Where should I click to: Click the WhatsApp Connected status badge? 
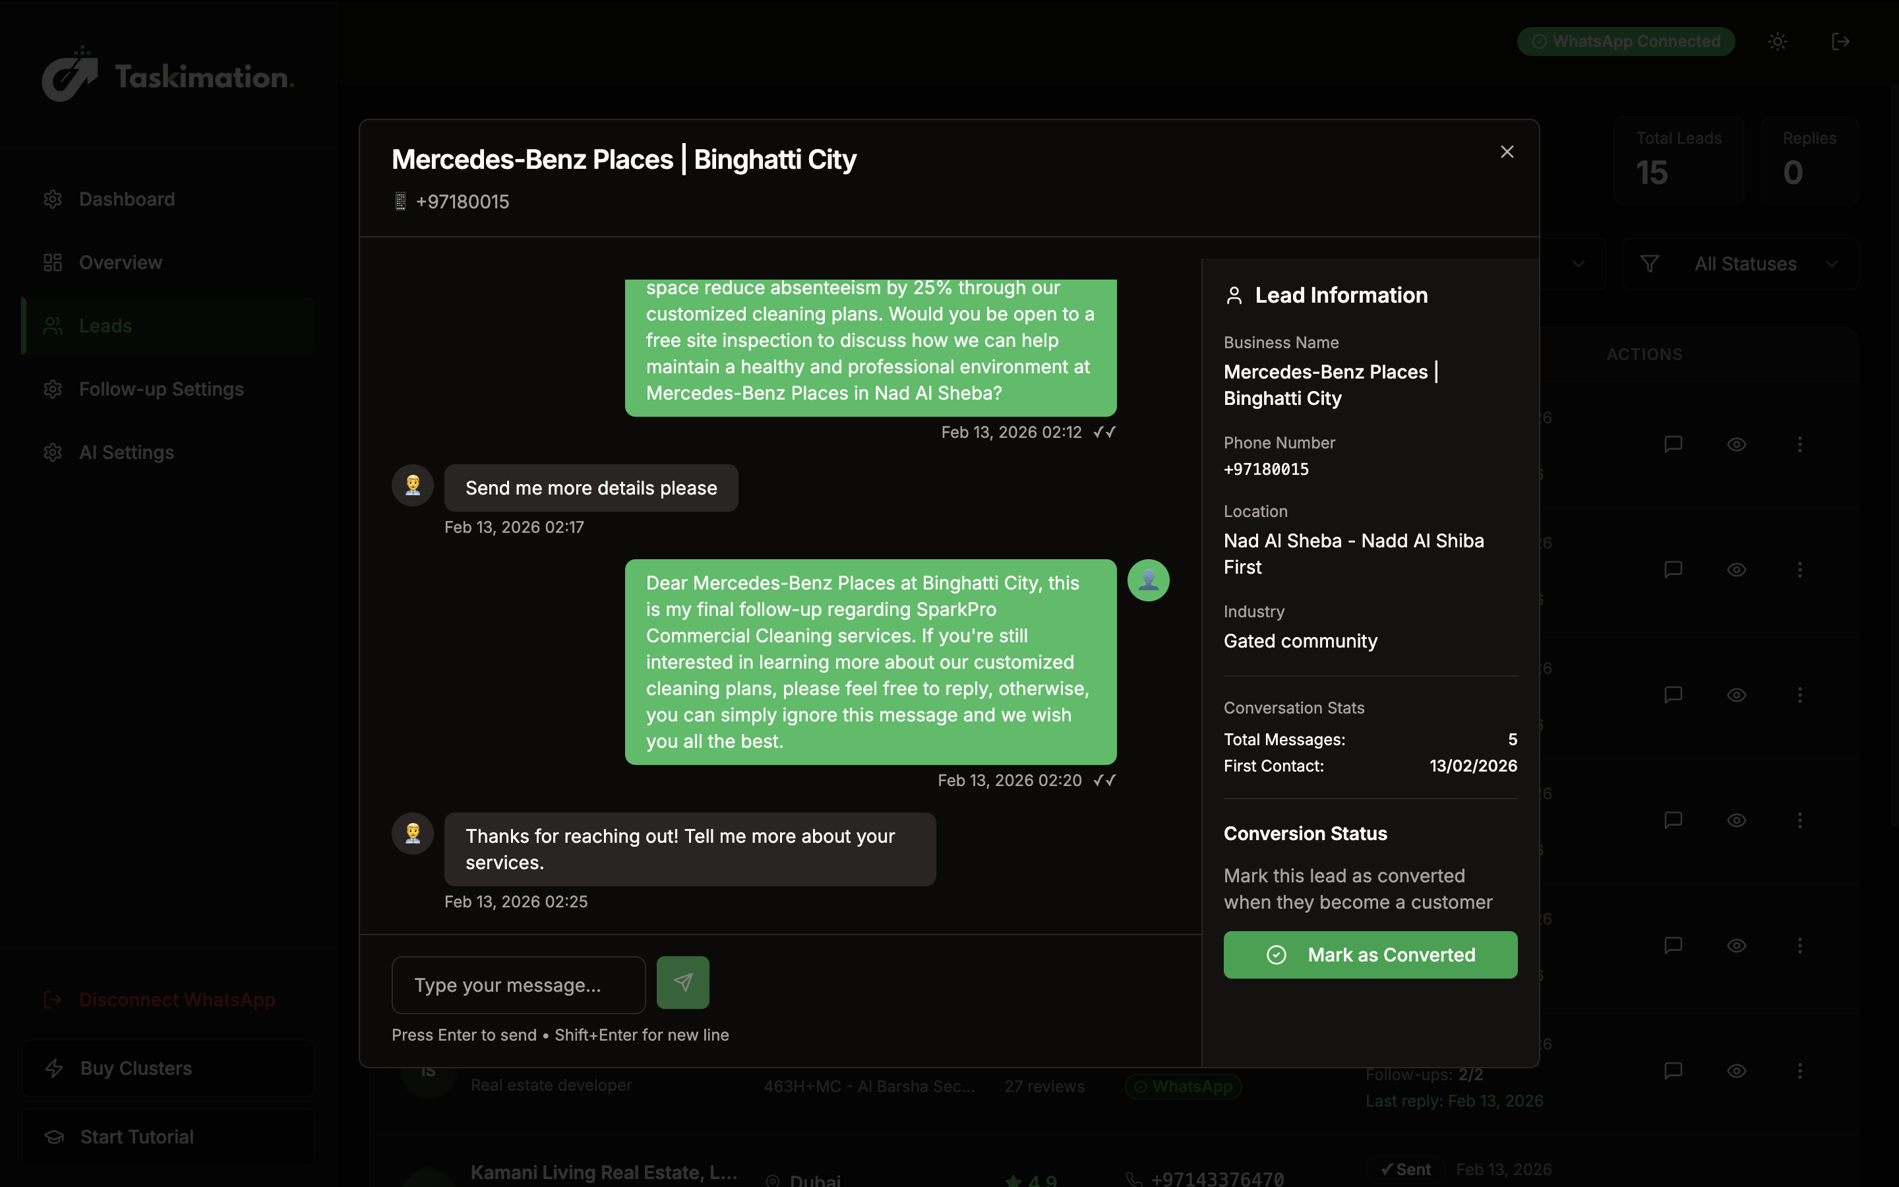coord(1625,42)
